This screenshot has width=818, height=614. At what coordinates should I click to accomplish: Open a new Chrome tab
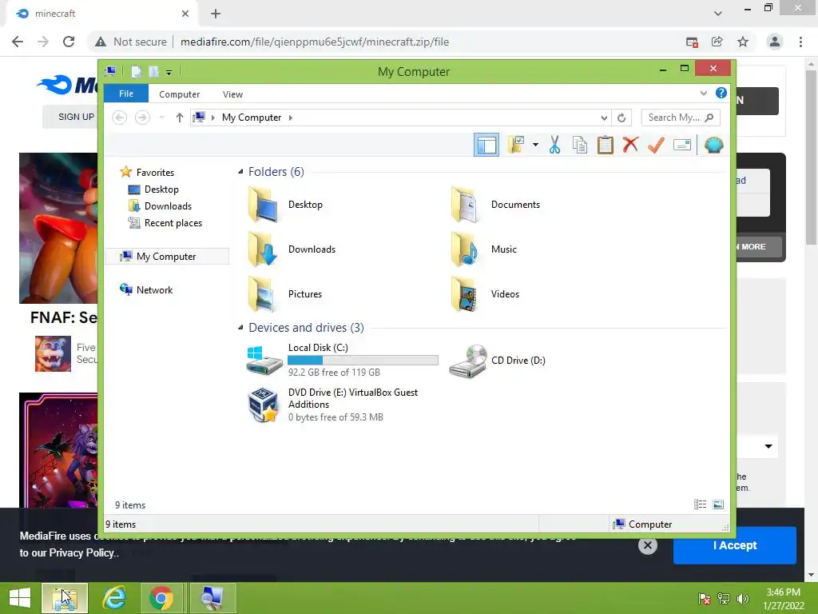coord(216,14)
